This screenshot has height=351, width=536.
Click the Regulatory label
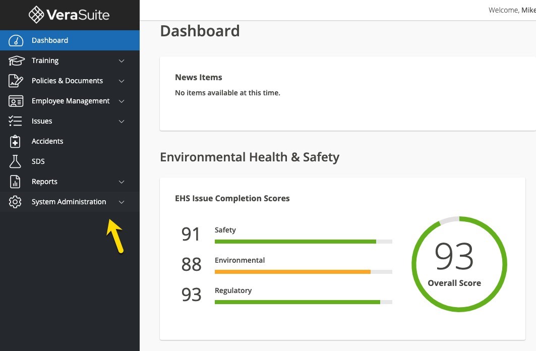point(233,290)
